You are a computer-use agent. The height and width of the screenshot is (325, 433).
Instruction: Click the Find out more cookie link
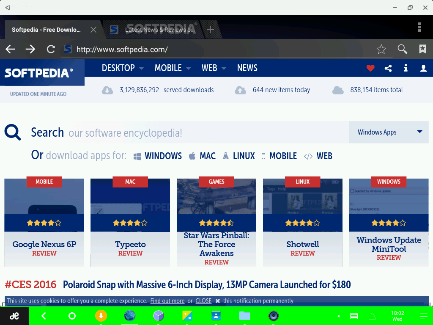tap(167, 301)
